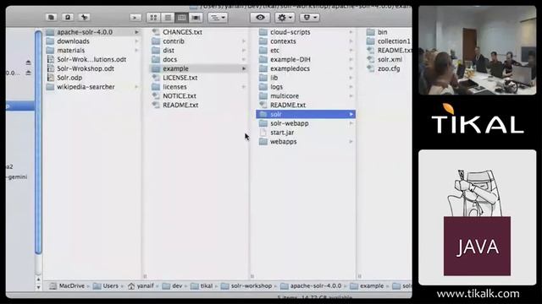Click the upper eject icon in sidebar

[x=28, y=62]
